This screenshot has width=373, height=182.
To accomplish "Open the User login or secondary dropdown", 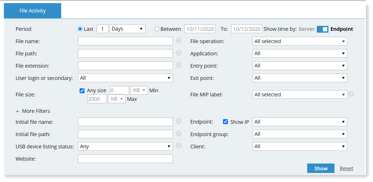I will (x=125, y=78).
